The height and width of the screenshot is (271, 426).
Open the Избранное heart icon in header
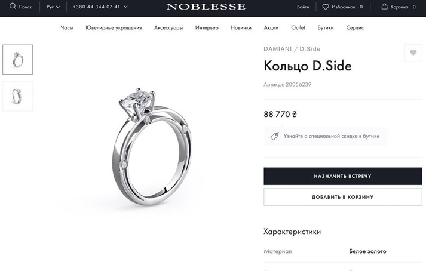pyautogui.click(x=326, y=7)
